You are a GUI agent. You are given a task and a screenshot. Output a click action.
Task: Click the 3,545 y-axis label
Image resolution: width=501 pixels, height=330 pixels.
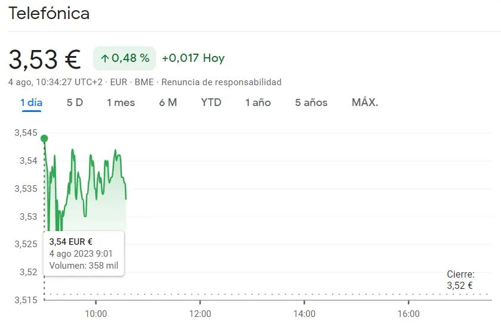click(26, 133)
